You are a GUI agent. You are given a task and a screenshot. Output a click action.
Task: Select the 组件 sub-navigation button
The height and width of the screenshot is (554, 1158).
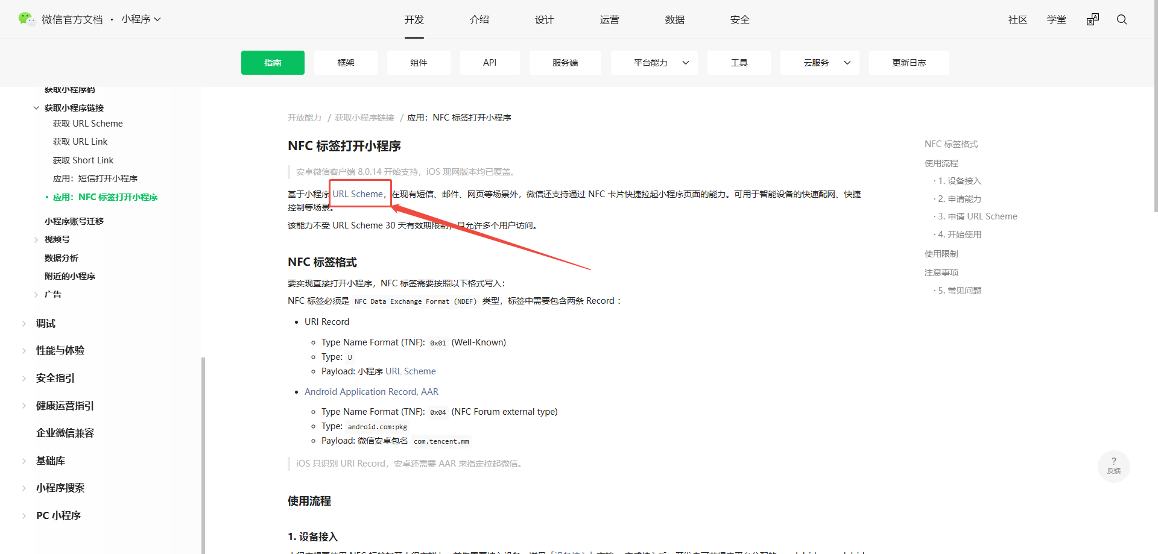point(419,63)
